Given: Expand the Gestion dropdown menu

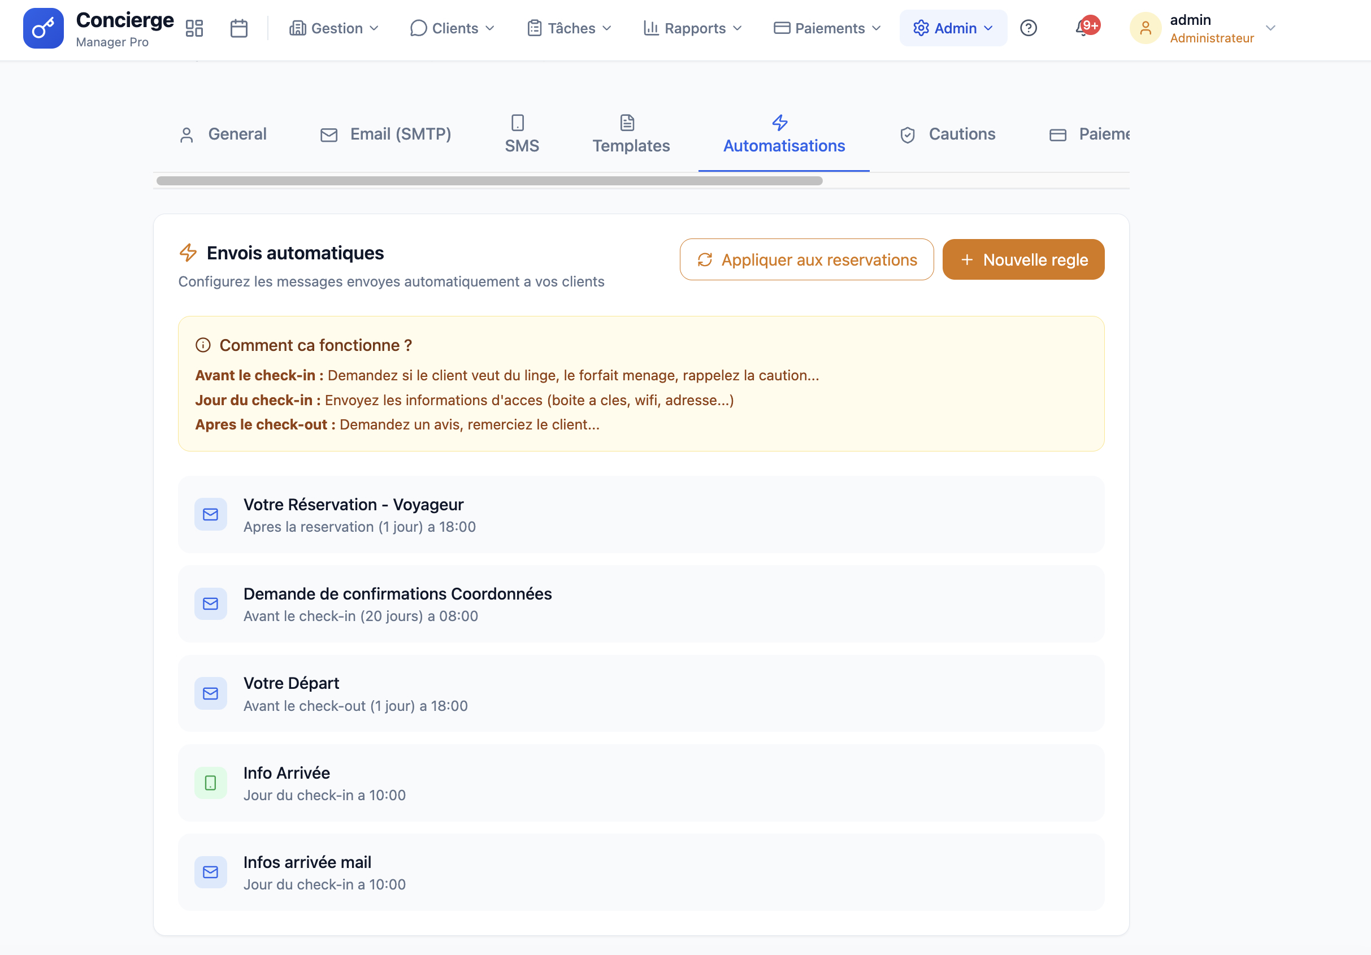Looking at the screenshot, I should point(335,28).
